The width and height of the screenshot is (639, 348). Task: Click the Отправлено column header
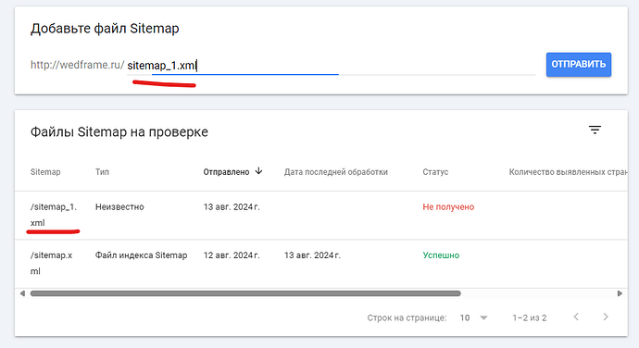(226, 172)
